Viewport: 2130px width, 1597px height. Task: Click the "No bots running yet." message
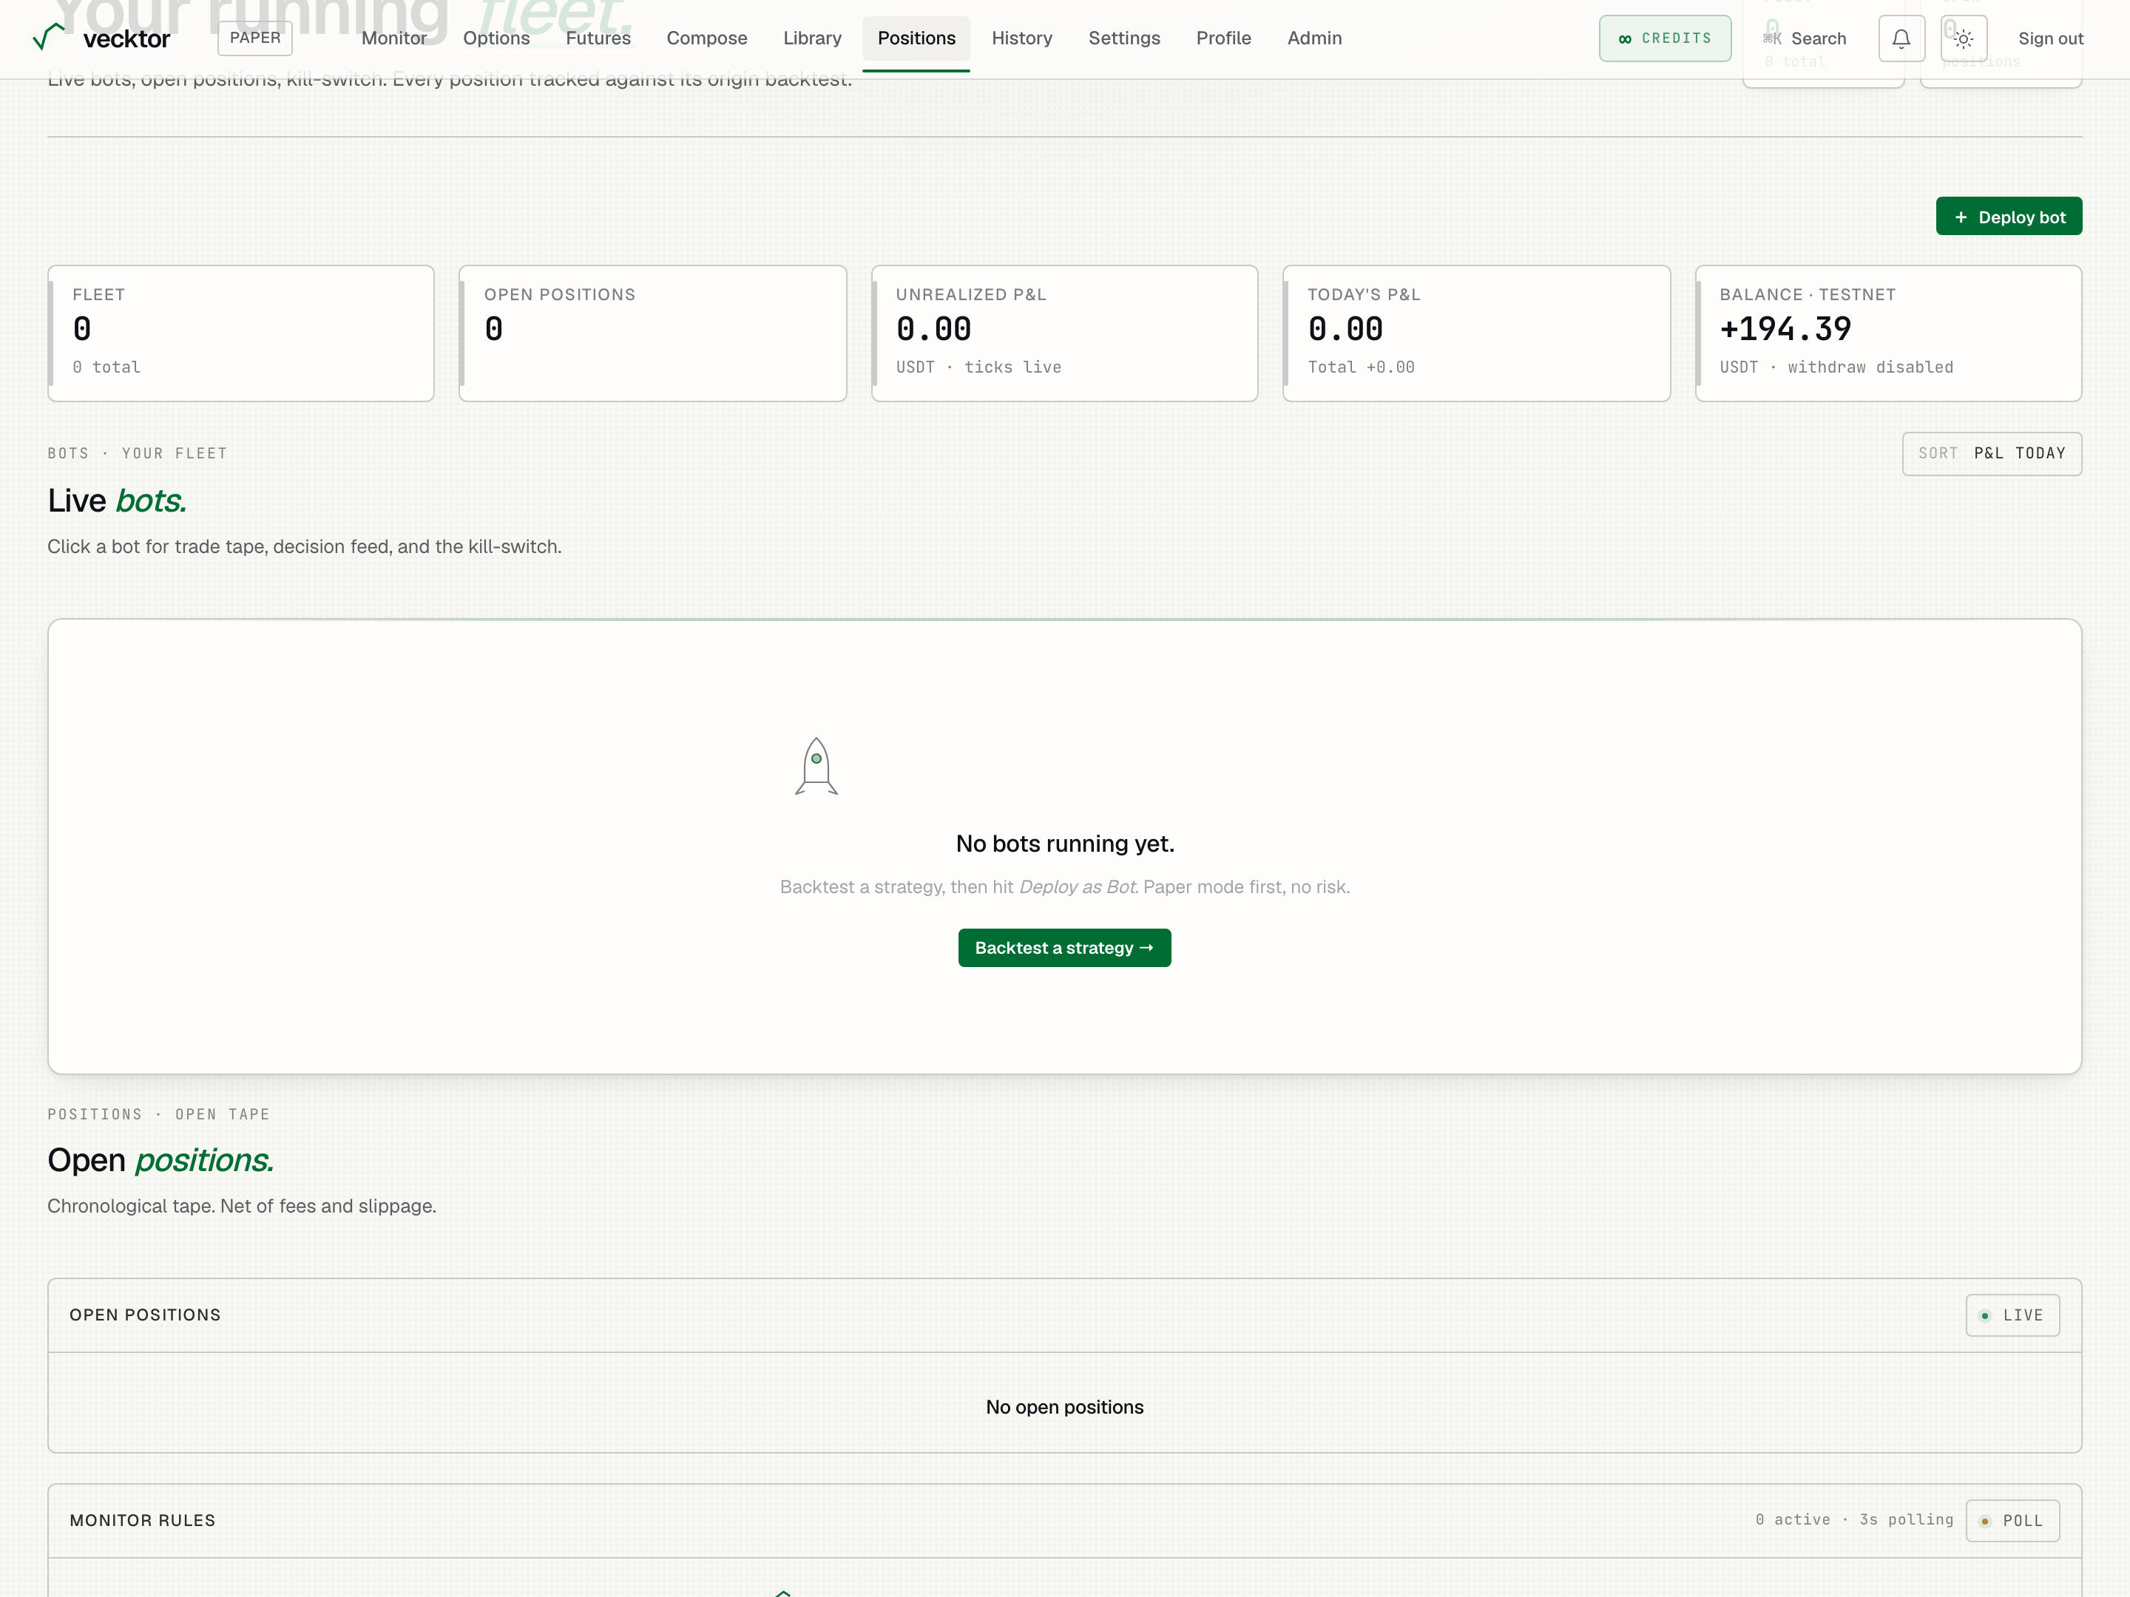1065,844
